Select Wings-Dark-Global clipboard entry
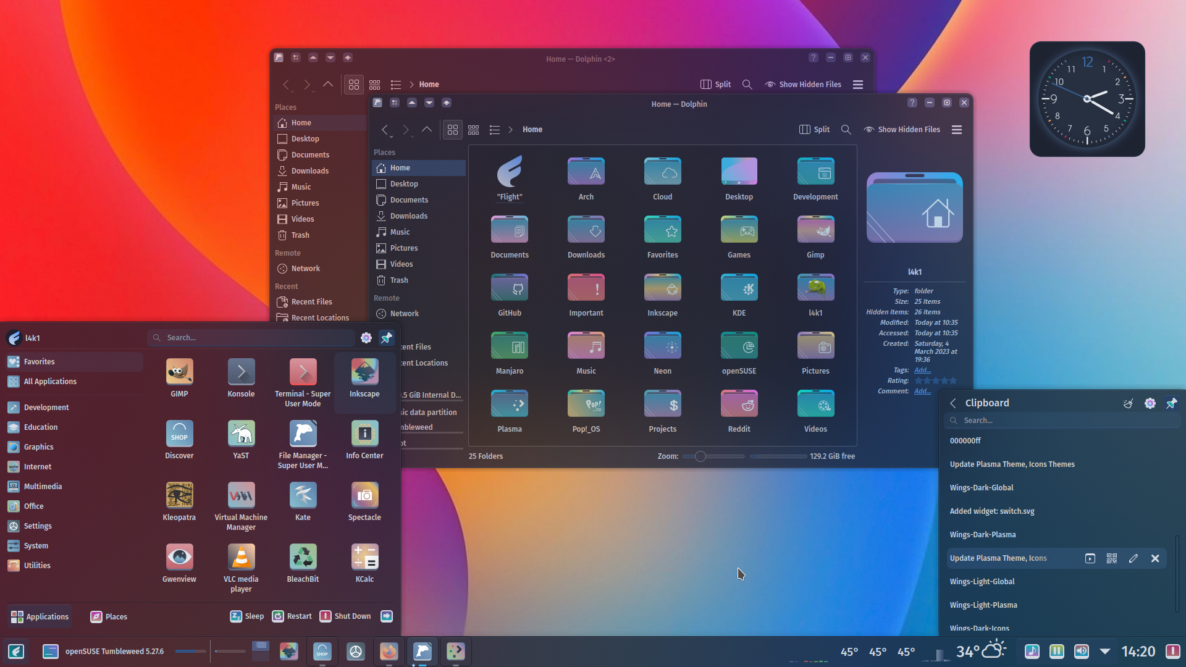 pyautogui.click(x=1056, y=488)
